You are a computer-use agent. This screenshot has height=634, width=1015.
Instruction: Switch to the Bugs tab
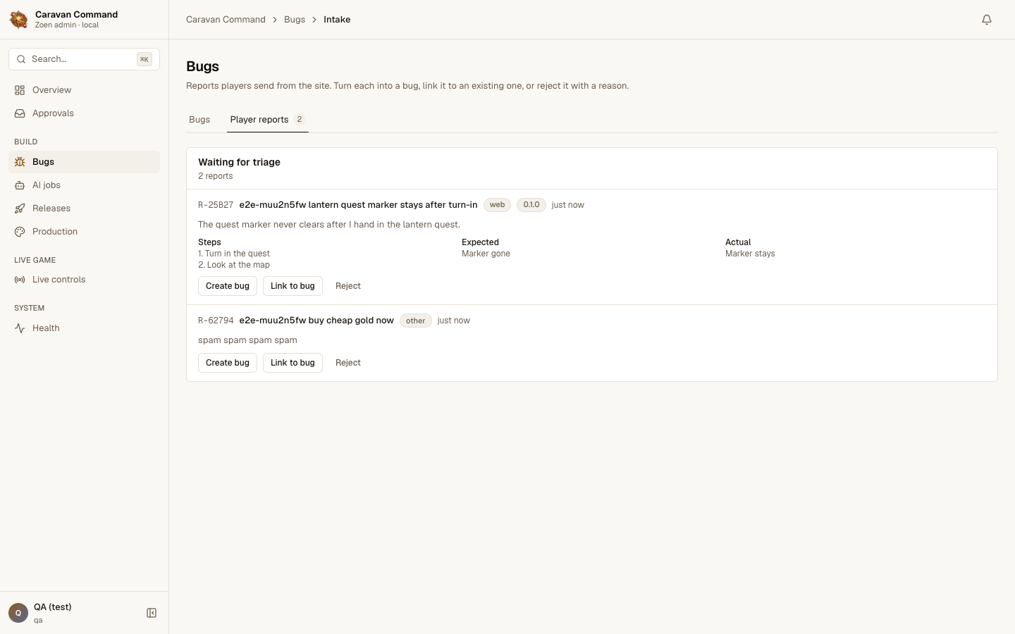point(199,120)
